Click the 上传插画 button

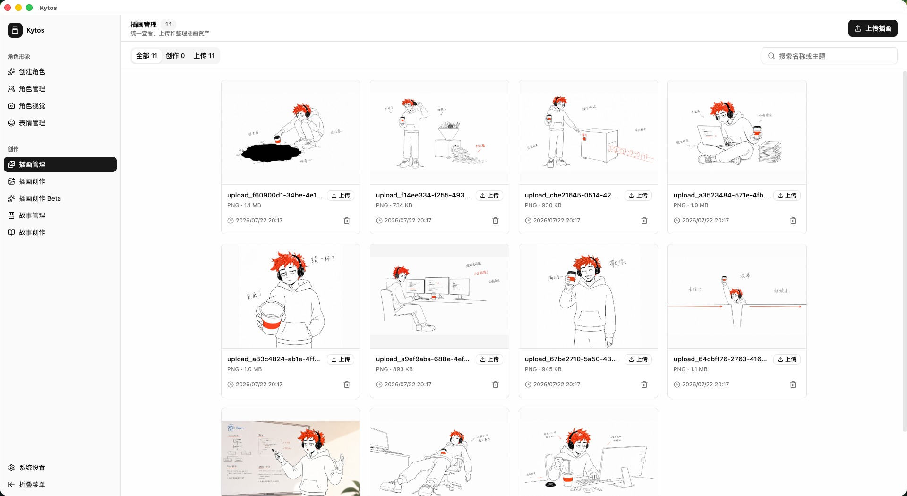click(x=873, y=28)
